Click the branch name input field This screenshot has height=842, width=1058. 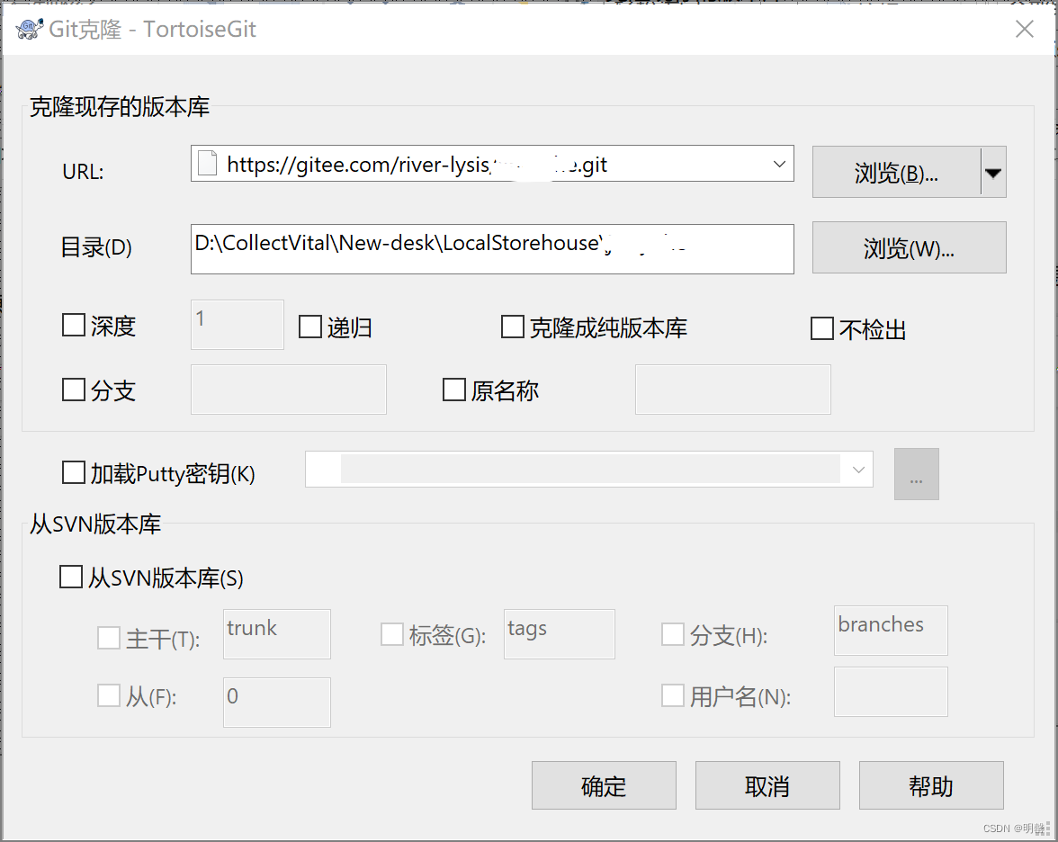[x=288, y=390]
